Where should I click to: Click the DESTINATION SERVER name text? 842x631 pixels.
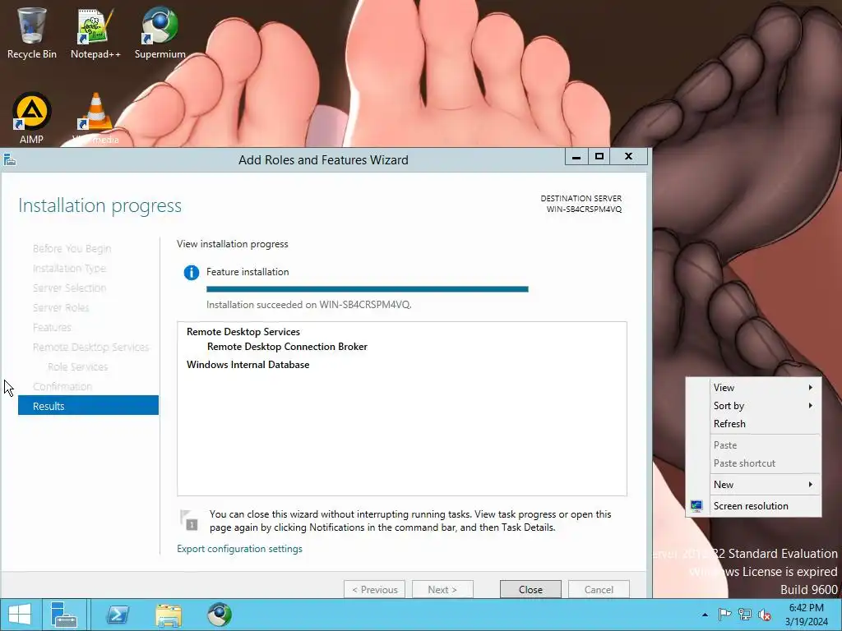pos(585,210)
